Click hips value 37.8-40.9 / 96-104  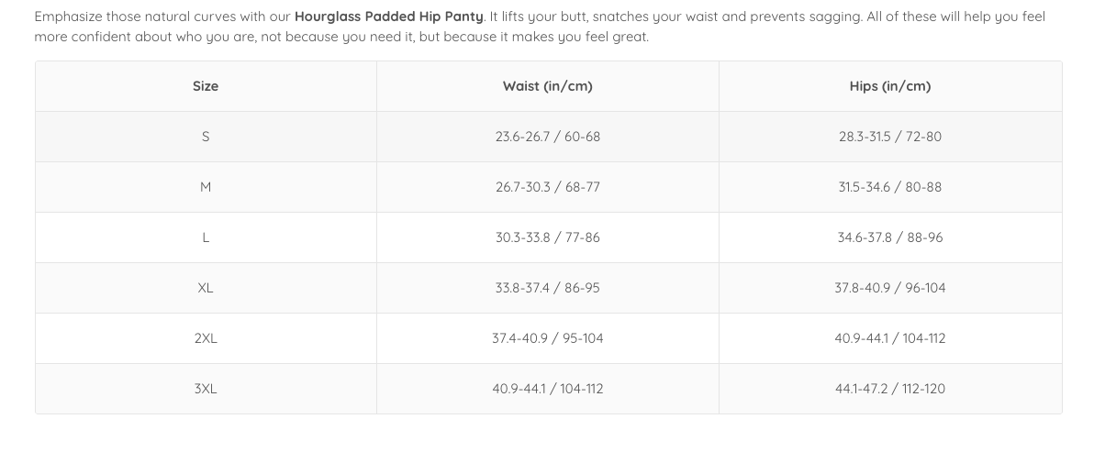(x=890, y=288)
